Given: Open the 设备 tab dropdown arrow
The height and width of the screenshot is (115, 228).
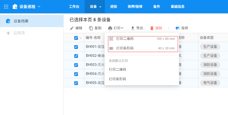Looking at the screenshot, I should tap(100, 7).
